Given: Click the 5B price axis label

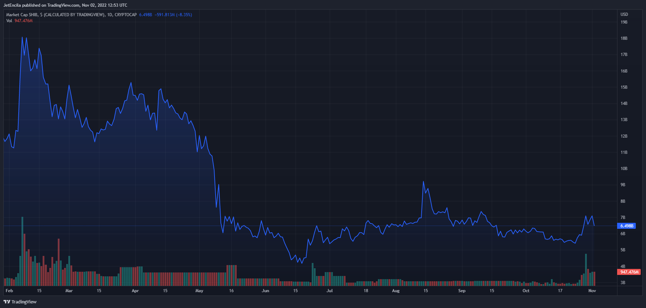Looking at the screenshot, I should tap(623, 250).
